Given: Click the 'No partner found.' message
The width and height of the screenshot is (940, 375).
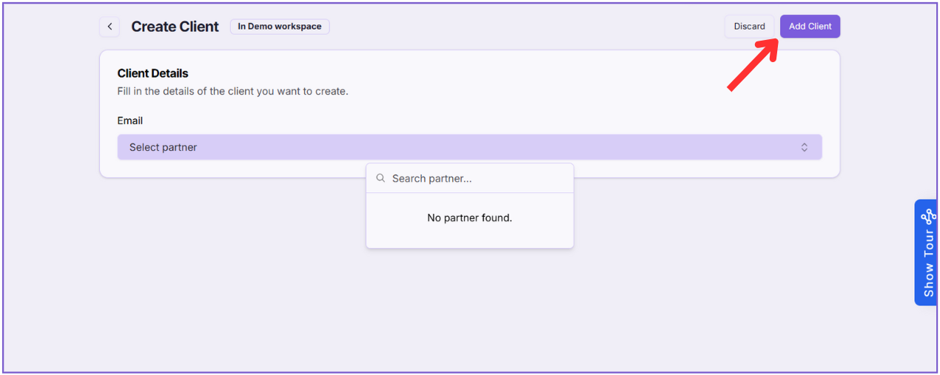Looking at the screenshot, I should [x=469, y=218].
